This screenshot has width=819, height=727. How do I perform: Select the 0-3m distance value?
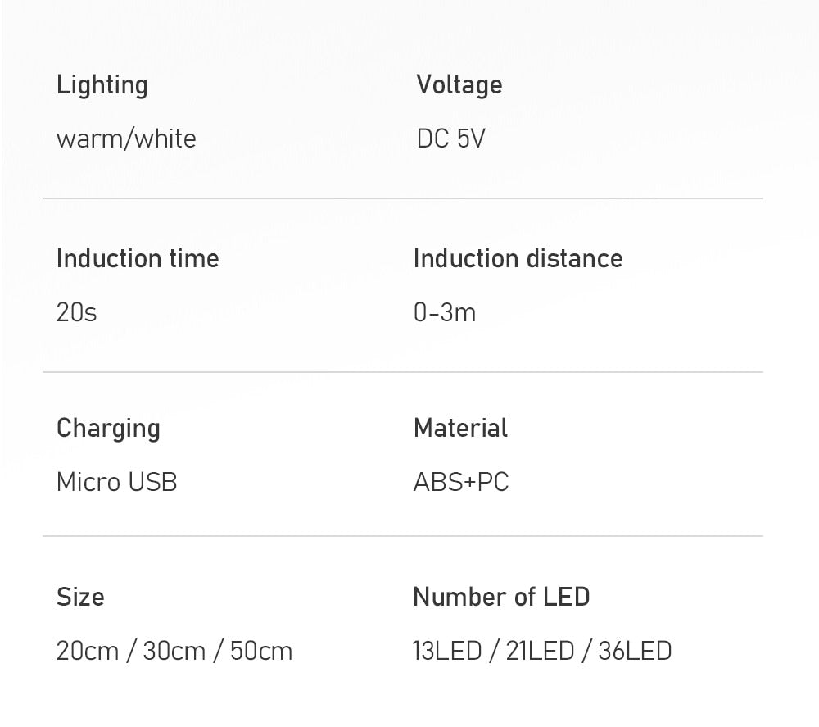click(444, 312)
